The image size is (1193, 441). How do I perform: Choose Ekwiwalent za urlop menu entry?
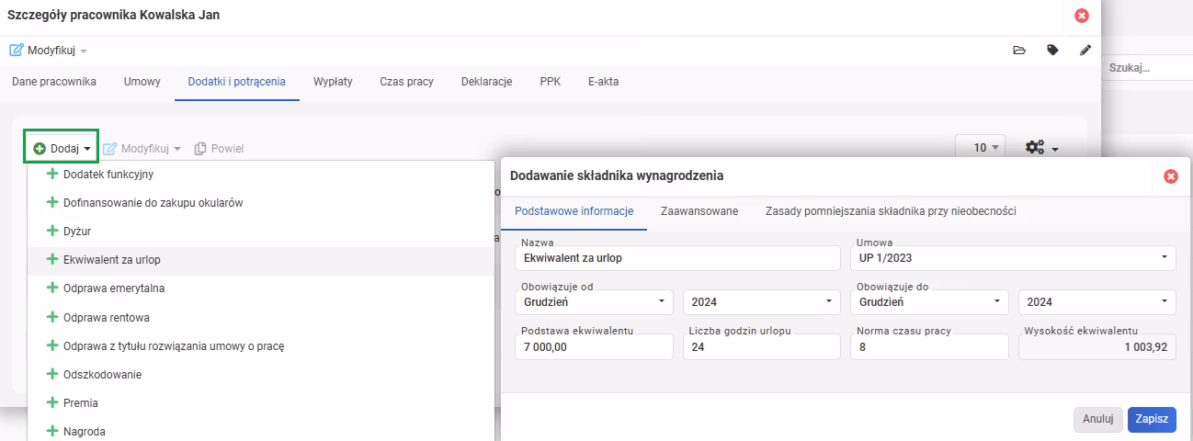(x=261, y=260)
